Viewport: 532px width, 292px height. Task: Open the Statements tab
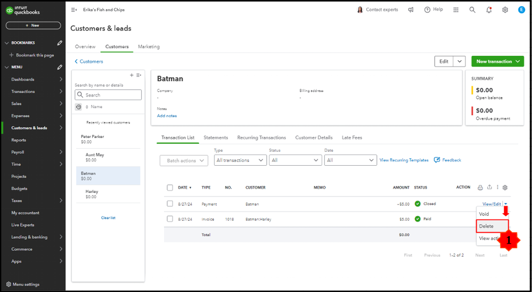[x=216, y=137]
